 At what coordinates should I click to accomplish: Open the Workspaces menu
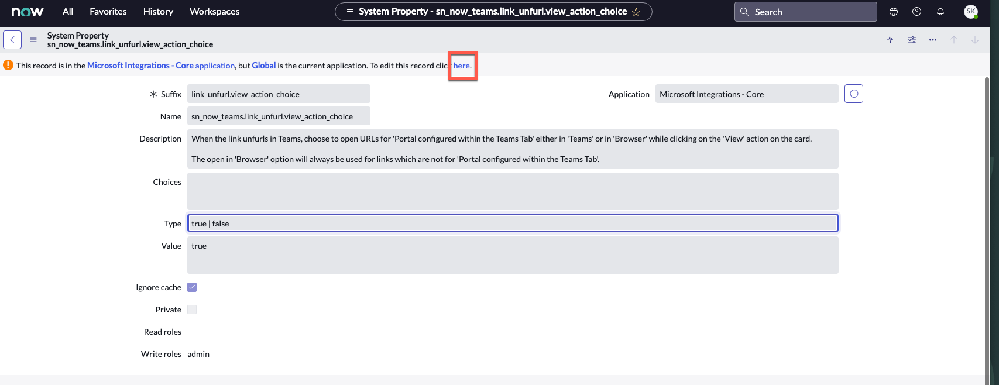click(x=214, y=12)
